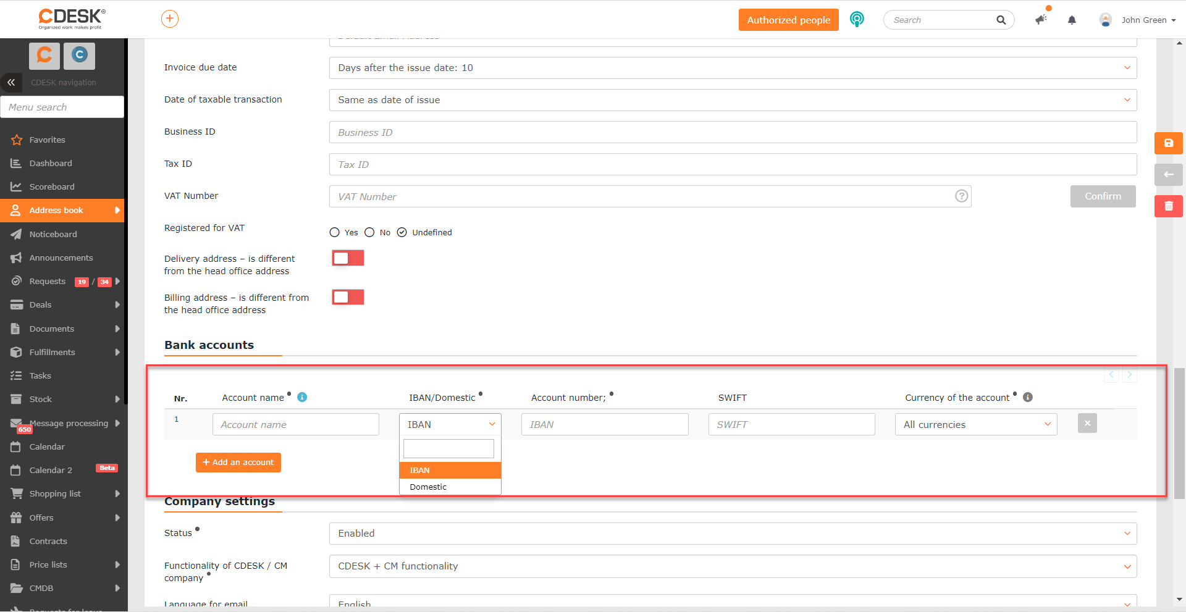This screenshot has width=1186, height=612.
Task: Click the vertical page scrollbar thumb
Action: click(1180, 432)
